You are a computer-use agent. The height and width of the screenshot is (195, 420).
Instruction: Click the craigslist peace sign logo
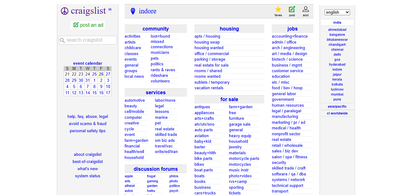[64, 11]
